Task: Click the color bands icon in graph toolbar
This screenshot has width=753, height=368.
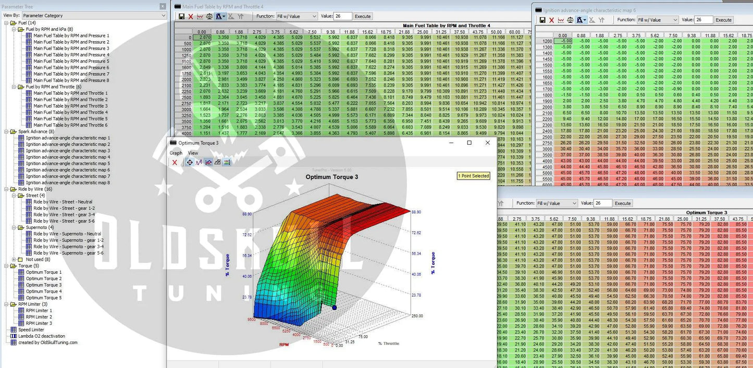Action: point(227,162)
